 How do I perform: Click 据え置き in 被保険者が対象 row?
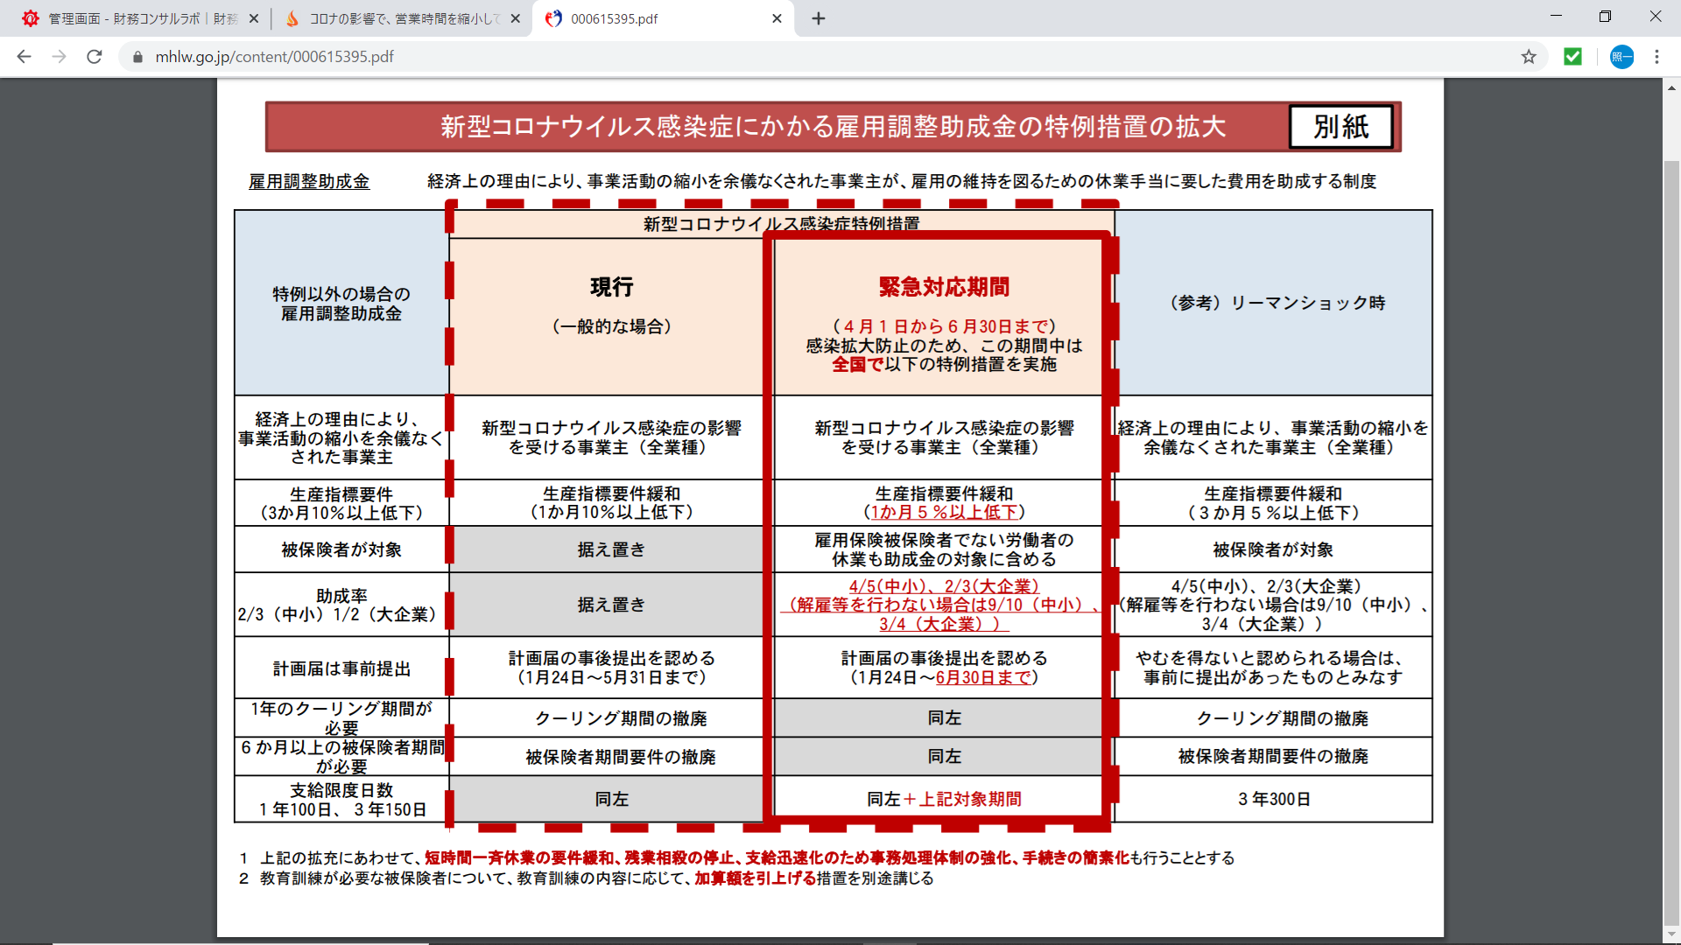click(611, 549)
